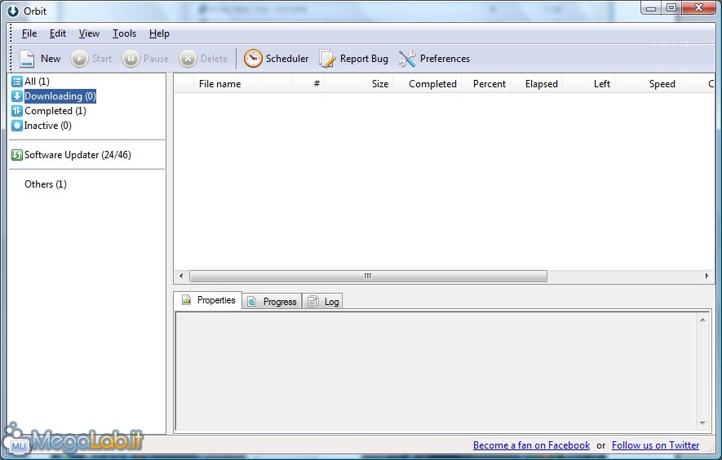Screen dimensions: 722x460
Task: Click Become a fan on Facebook link
Action: click(x=531, y=445)
